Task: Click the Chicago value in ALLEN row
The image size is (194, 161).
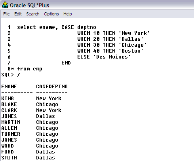Action: point(47,128)
